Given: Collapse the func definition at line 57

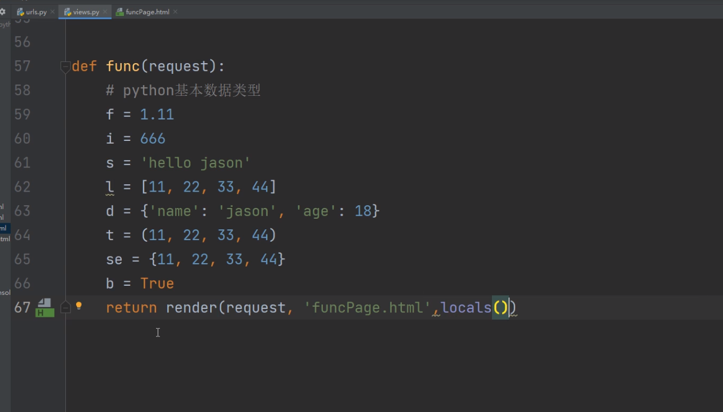Looking at the screenshot, I should tap(65, 67).
